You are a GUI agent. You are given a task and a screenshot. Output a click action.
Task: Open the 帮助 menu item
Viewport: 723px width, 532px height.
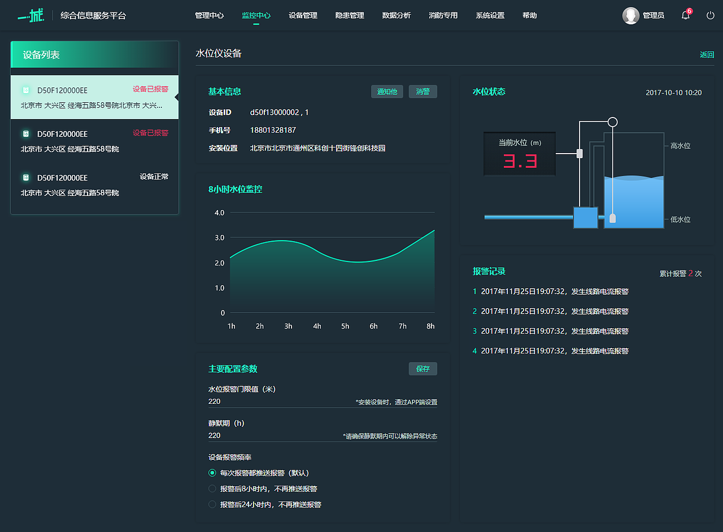[x=529, y=15]
